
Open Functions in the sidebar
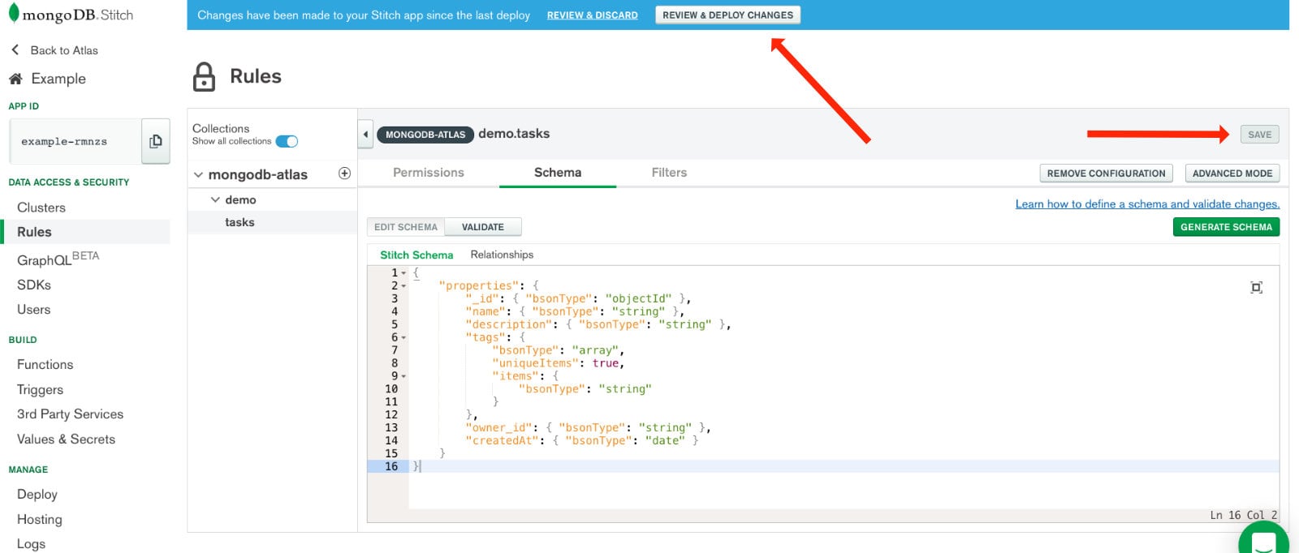pyautogui.click(x=45, y=365)
